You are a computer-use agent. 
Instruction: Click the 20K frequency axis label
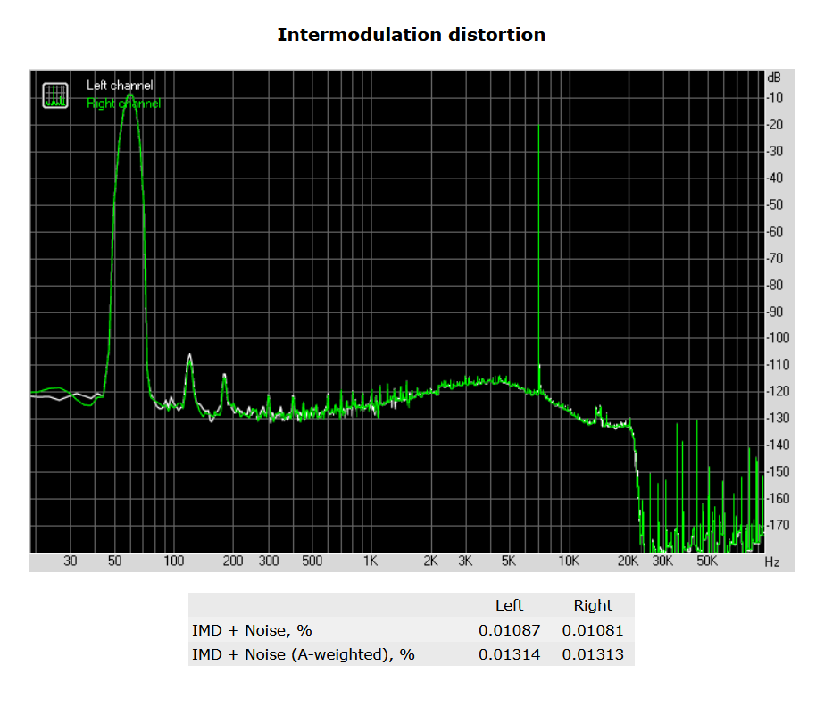(629, 561)
